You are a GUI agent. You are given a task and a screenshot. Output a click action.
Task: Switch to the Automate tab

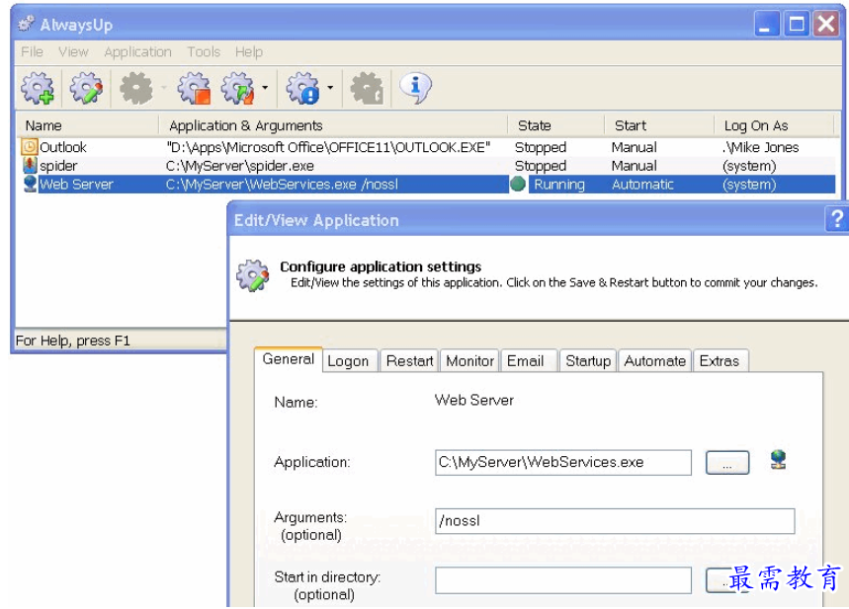point(654,360)
